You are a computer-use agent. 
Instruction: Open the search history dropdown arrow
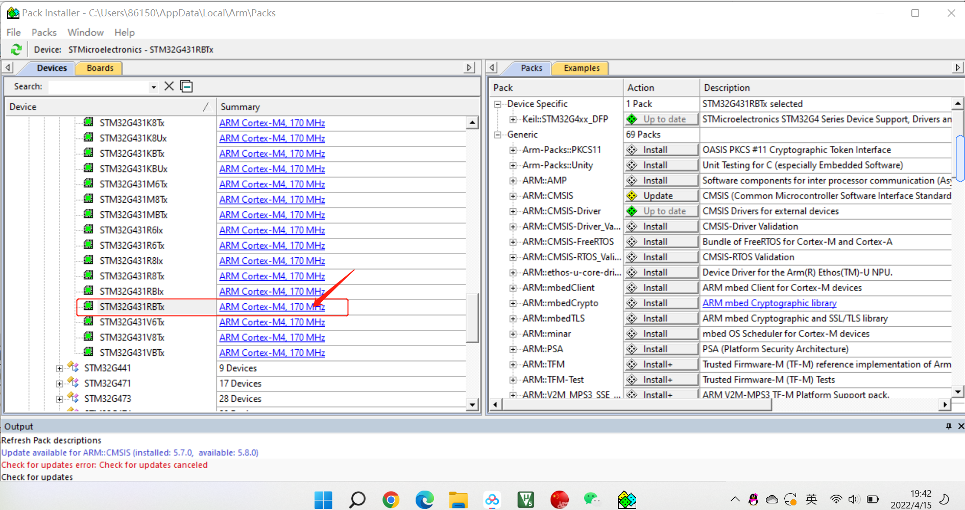click(x=153, y=87)
